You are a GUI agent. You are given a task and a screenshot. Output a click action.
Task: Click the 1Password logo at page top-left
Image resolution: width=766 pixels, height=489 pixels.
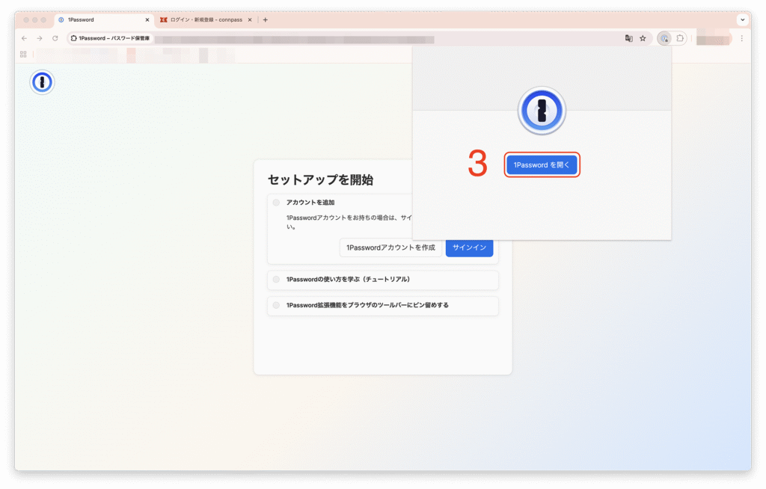coord(42,82)
